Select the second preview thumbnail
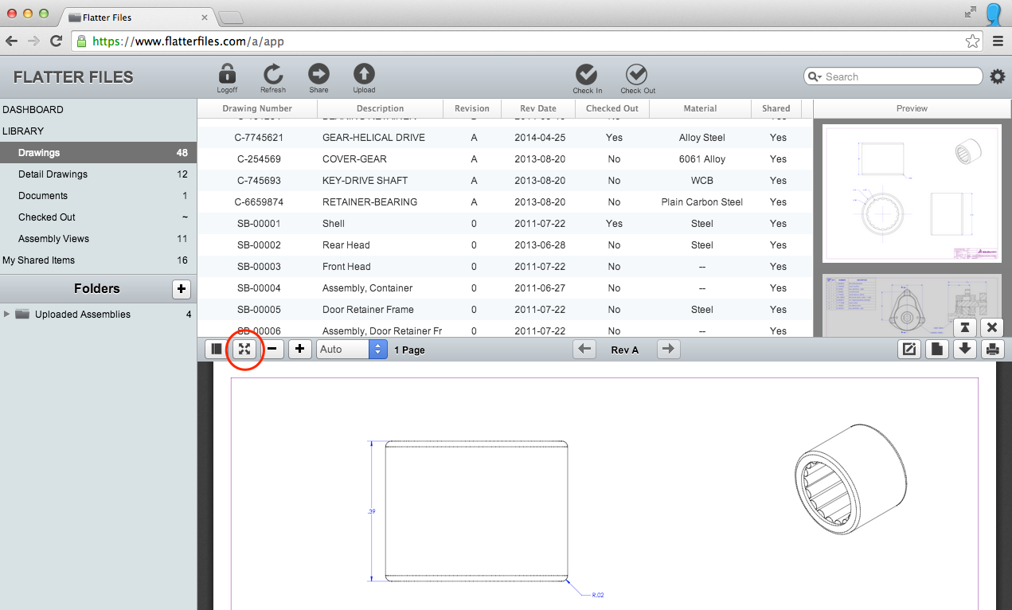Image resolution: width=1012 pixels, height=610 pixels. (912, 306)
